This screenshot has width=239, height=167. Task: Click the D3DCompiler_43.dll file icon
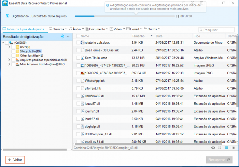click(83, 134)
